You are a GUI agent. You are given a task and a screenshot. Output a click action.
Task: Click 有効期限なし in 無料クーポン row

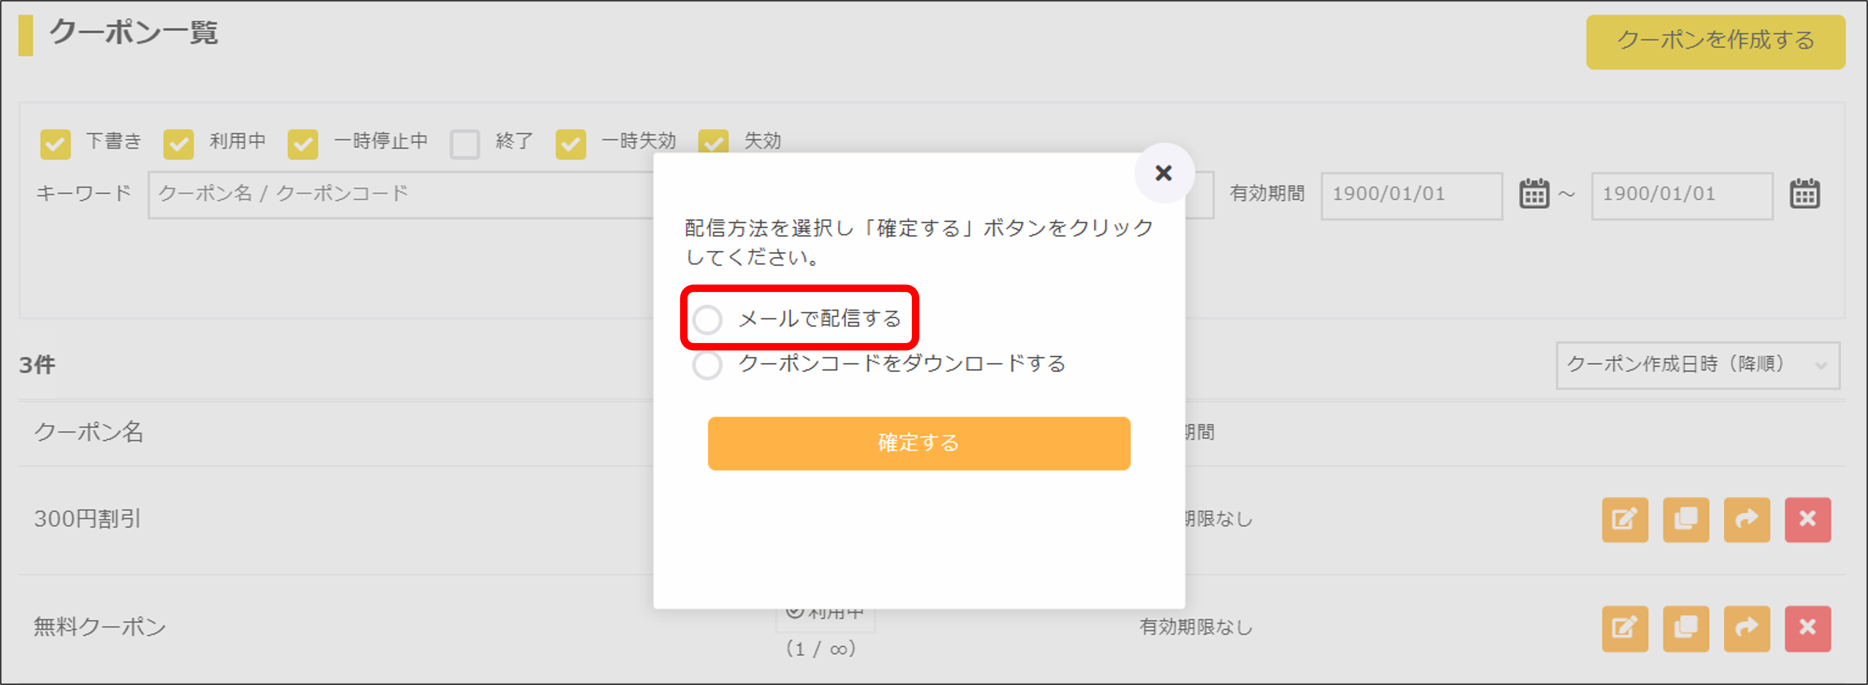point(1196,627)
